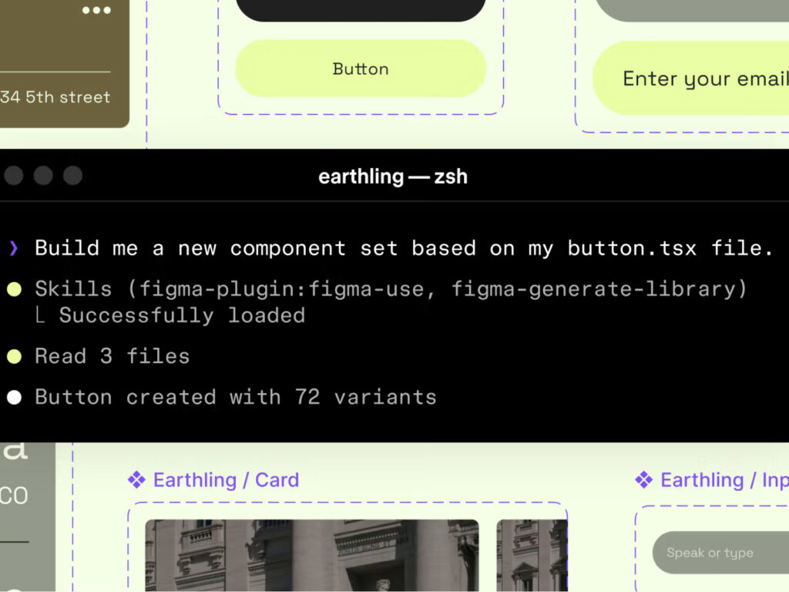
Task: Open the large building photo in the card
Action: pos(311,555)
